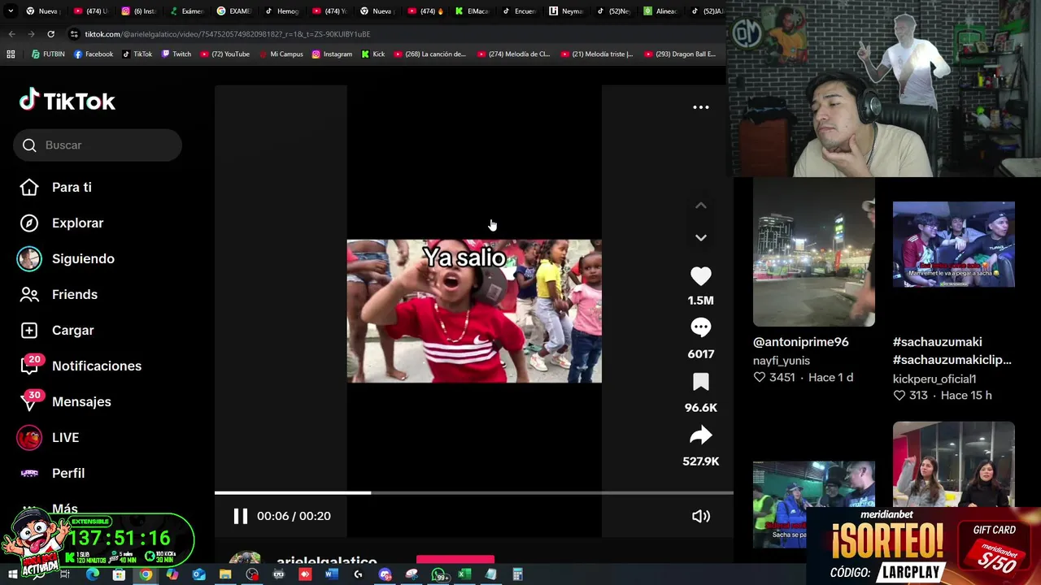Open the Cargar upload plus icon

[29, 330]
